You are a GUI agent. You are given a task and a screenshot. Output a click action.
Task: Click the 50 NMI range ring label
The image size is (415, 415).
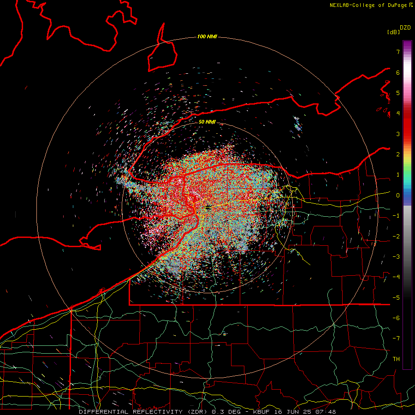(207, 122)
